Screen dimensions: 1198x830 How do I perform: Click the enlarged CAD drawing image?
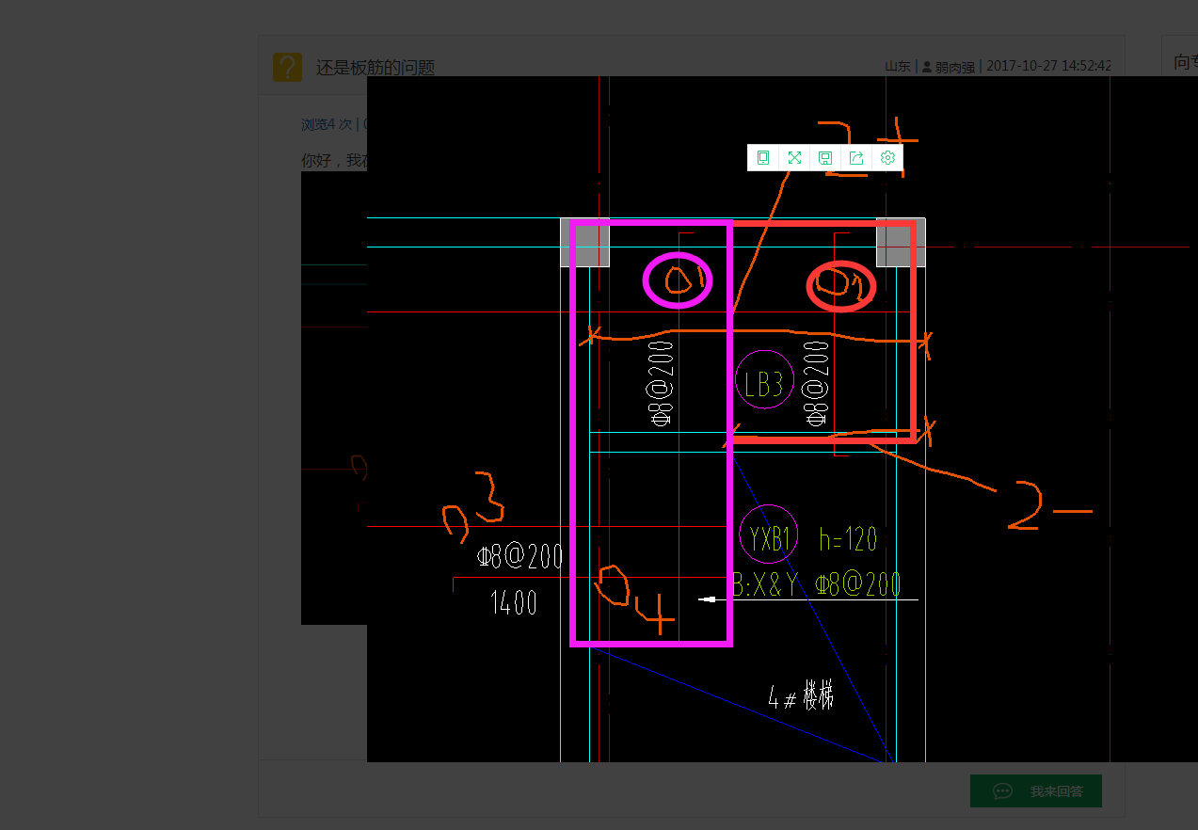(x=782, y=419)
